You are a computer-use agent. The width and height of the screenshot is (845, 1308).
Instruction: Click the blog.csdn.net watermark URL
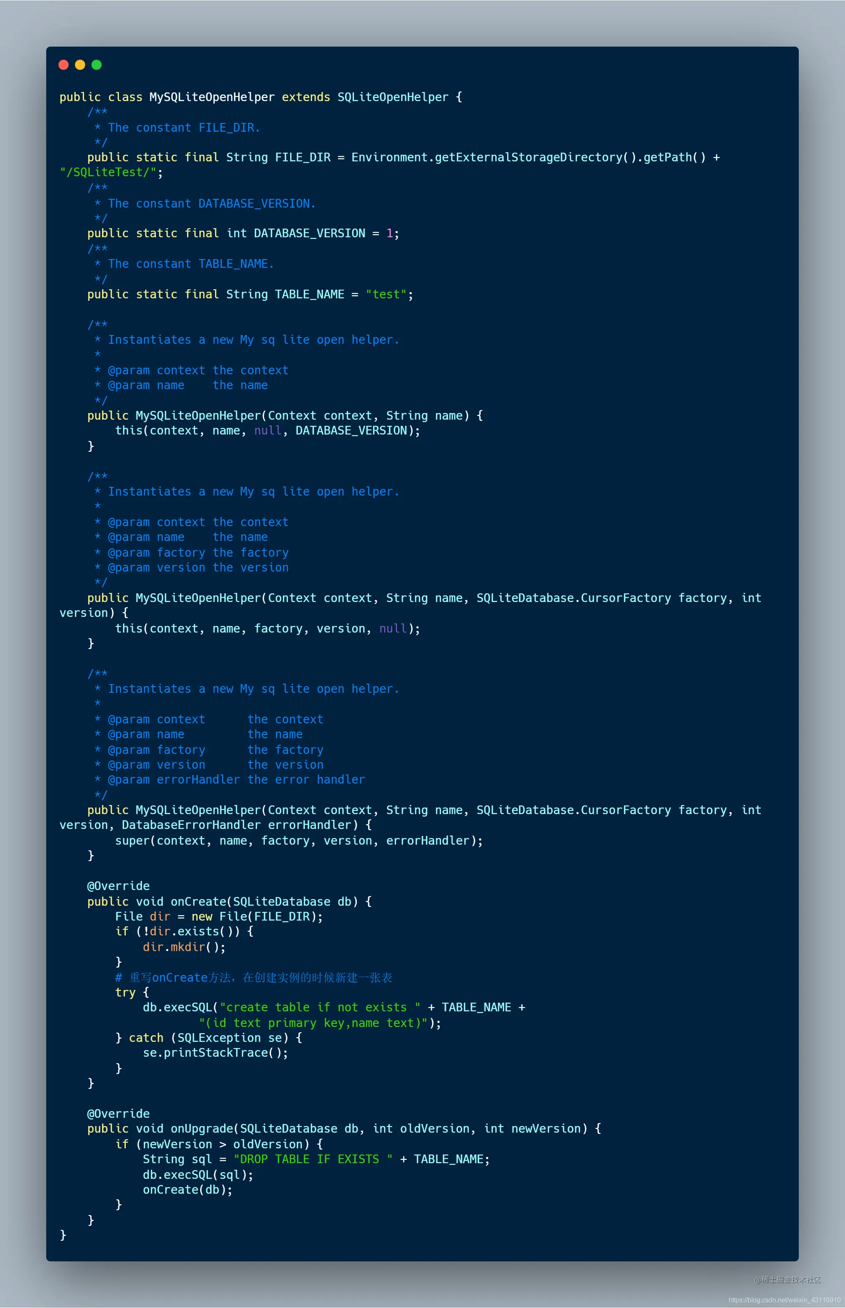point(784,1300)
